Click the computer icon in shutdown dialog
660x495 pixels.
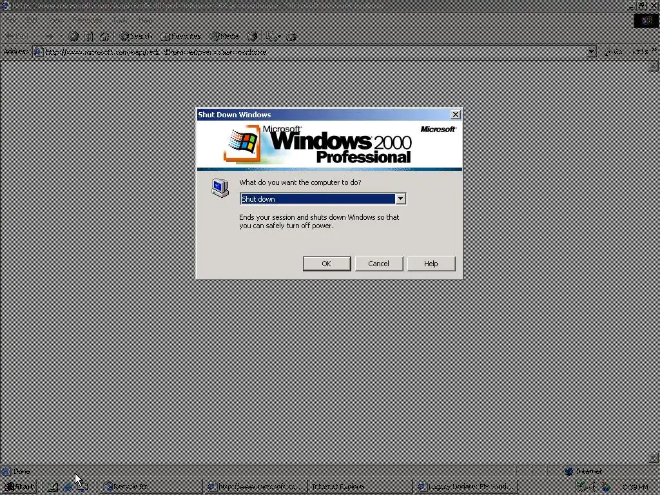click(220, 187)
